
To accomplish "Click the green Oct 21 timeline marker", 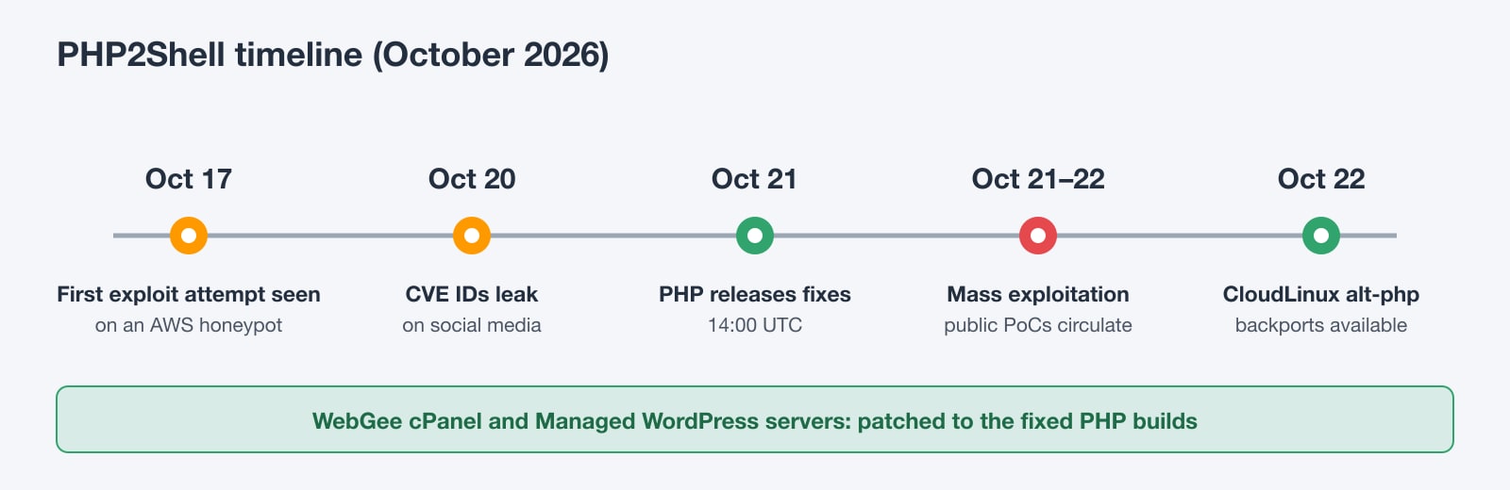I will click(755, 236).
